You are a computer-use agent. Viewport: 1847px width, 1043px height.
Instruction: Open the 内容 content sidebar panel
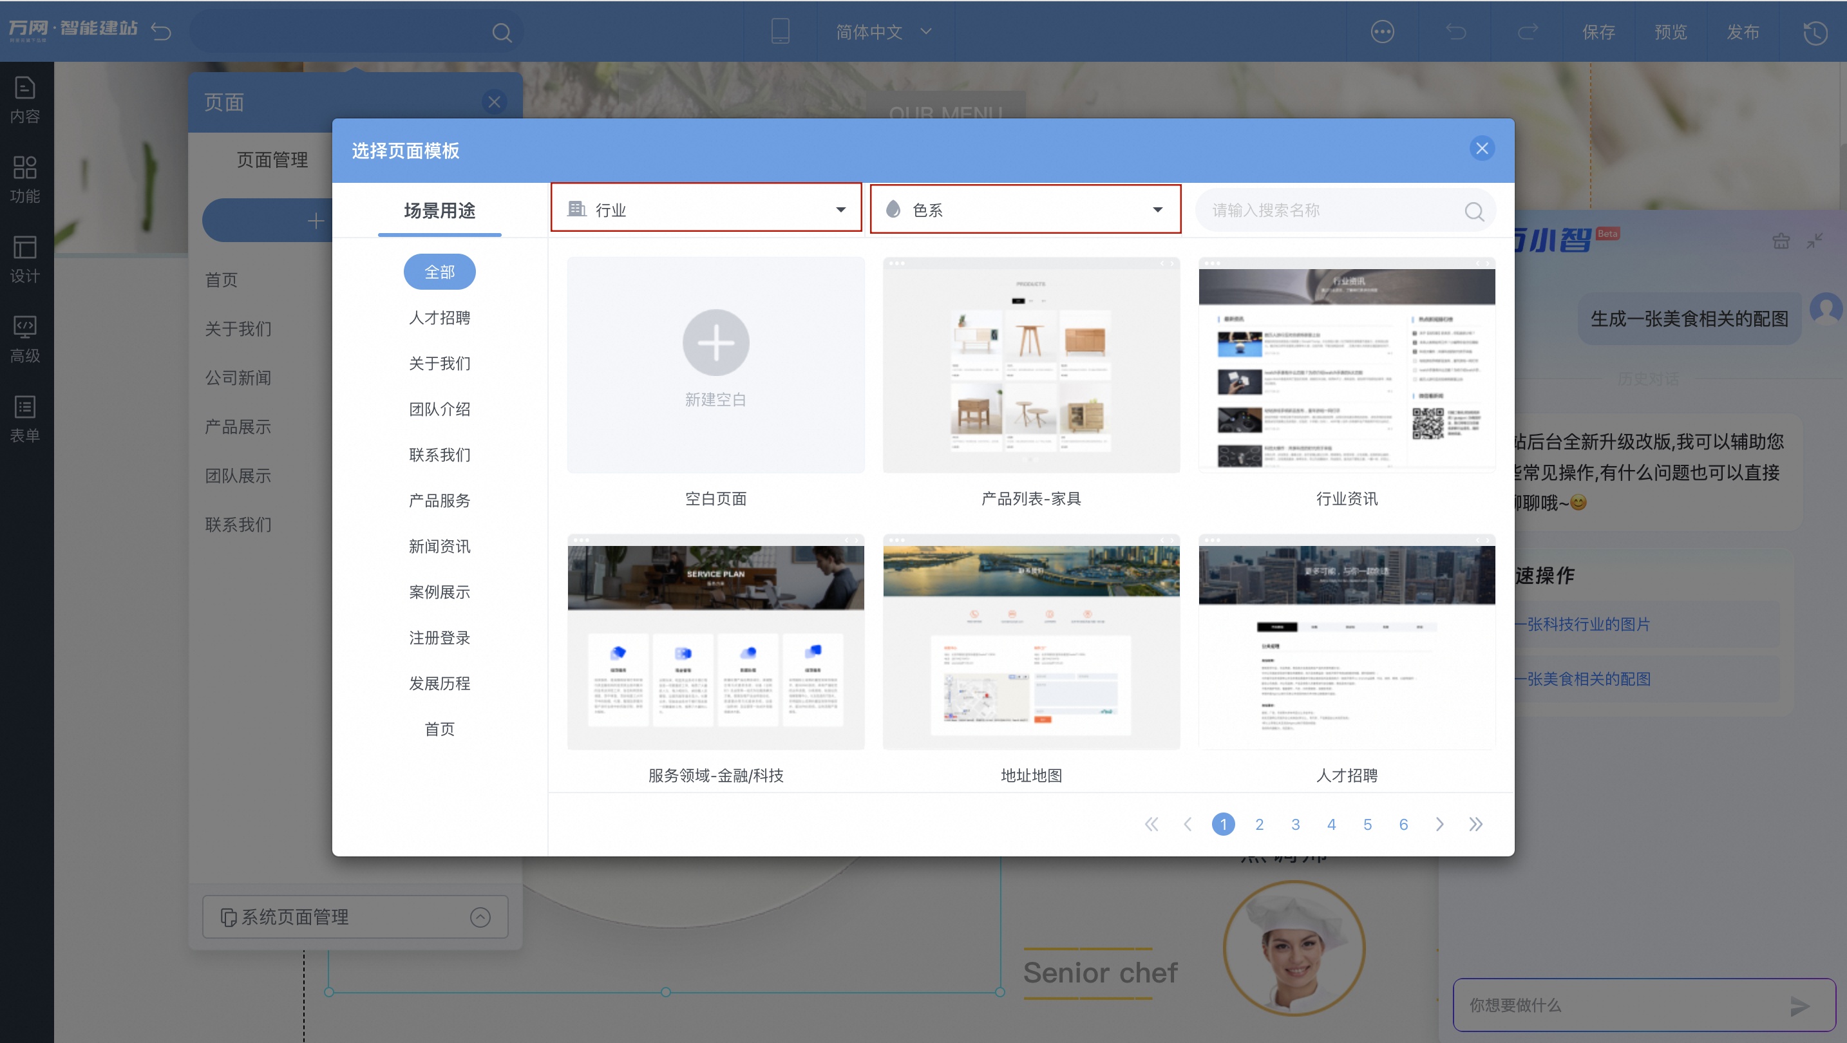click(x=25, y=100)
